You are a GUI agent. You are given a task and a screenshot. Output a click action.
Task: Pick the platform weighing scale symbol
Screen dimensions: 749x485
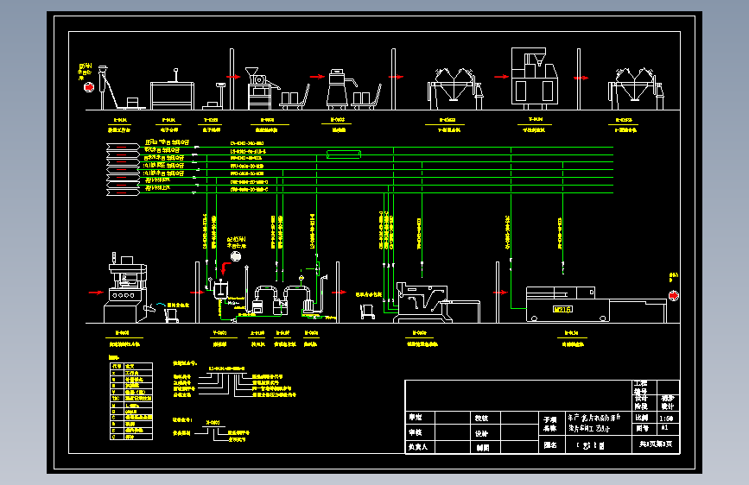(214, 96)
